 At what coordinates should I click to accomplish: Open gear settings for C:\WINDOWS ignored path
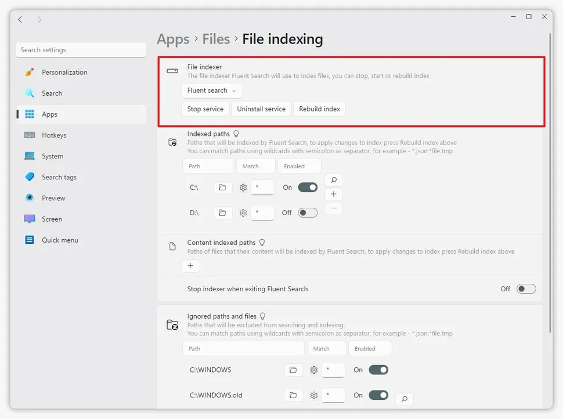[x=314, y=370]
